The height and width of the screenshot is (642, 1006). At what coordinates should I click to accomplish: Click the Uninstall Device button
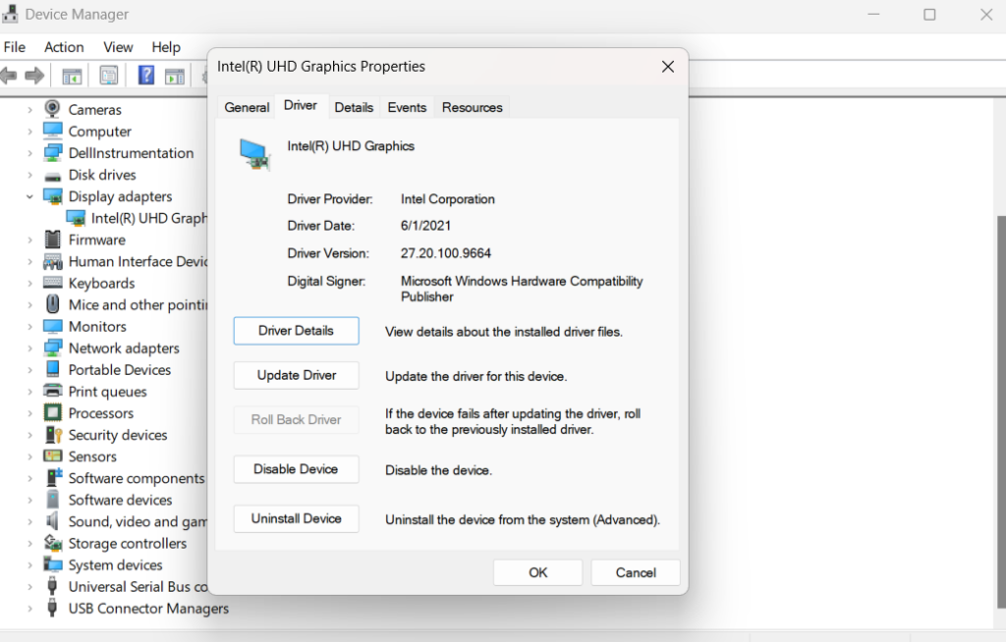pyautogui.click(x=296, y=518)
